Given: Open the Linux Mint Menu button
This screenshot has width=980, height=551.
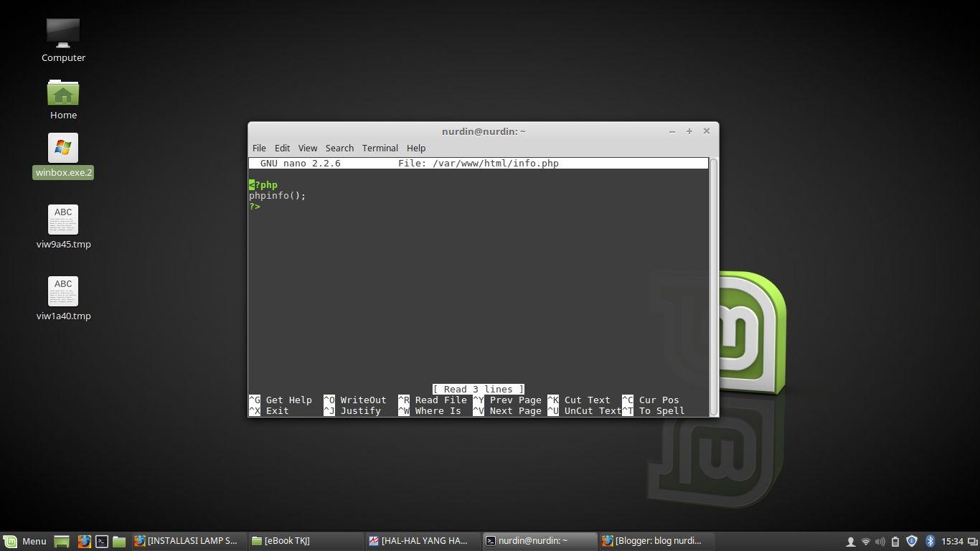Looking at the screenshot, I should [x=25, y=541].
